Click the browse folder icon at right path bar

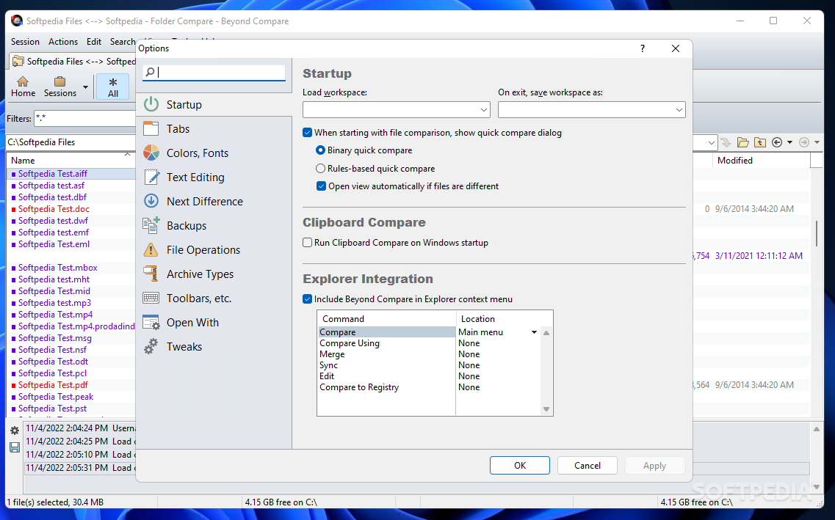click(743, 142)
